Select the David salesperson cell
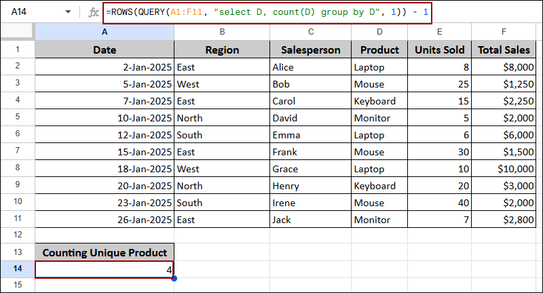Screen dimensions: 543x293 point(311,117)
